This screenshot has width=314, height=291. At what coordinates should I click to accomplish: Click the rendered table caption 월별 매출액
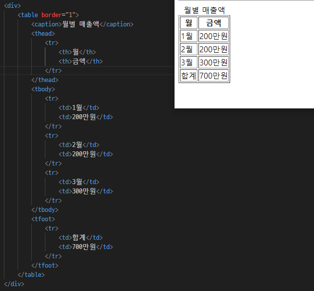click(x=204, y=10)
